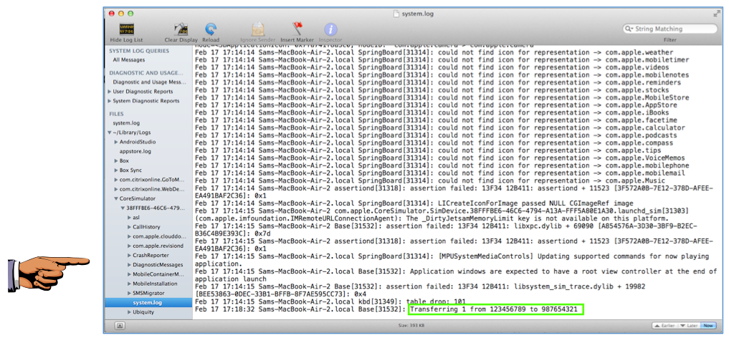The width and height of the screenshot is (729, 343).
Task: Jump to Earlier log entries
Action: 663,326
